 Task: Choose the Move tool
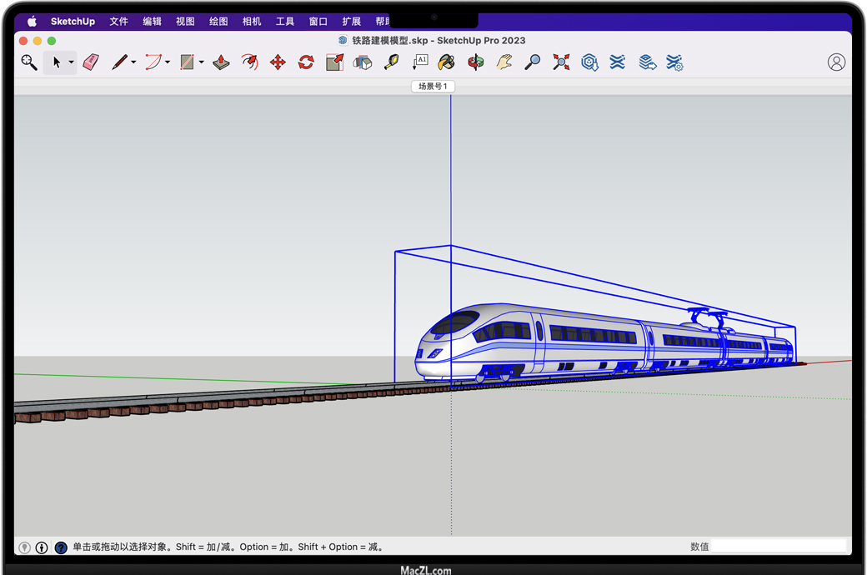(x=278, y=62)
